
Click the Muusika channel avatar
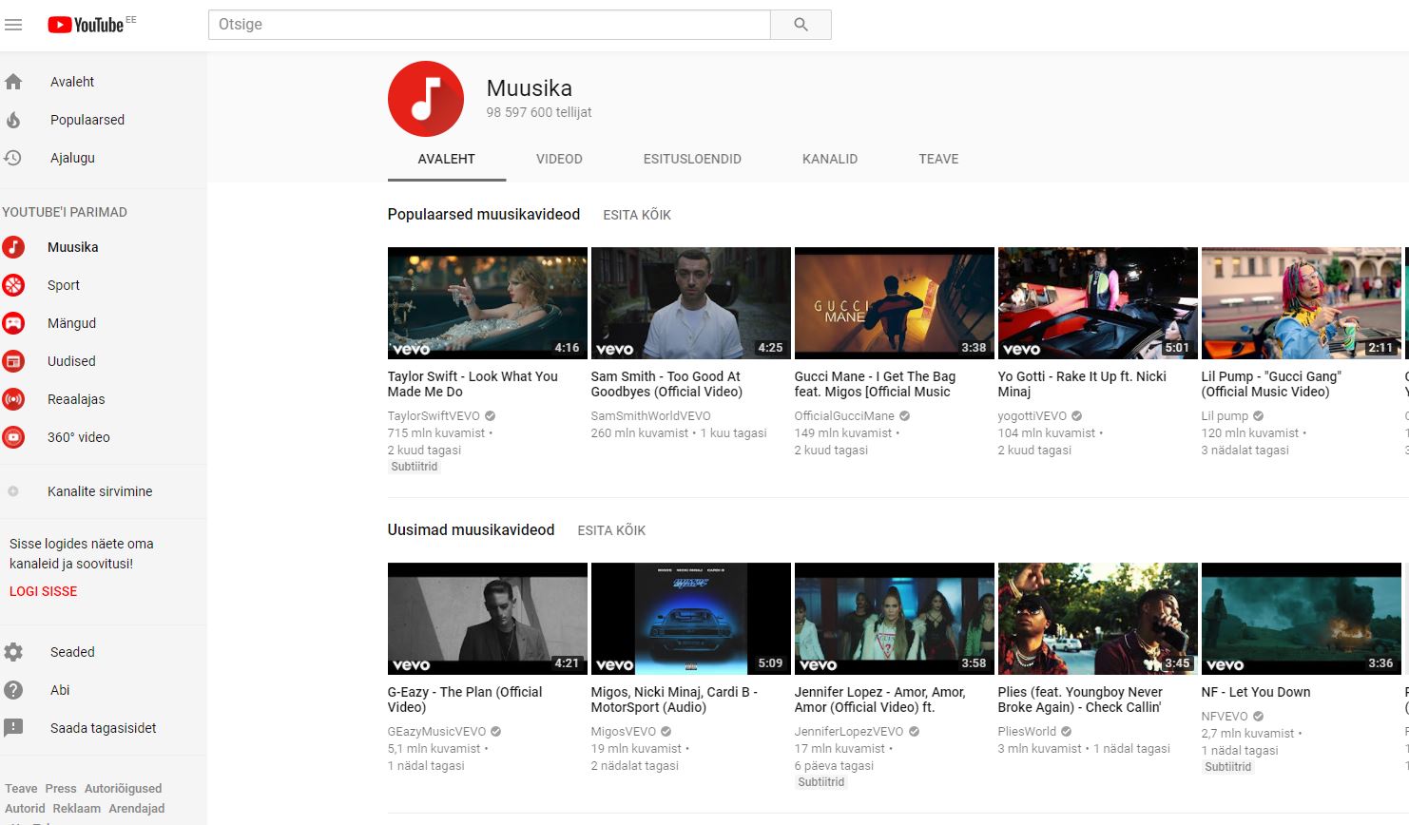pyautogui.click(x=426, y=99)
